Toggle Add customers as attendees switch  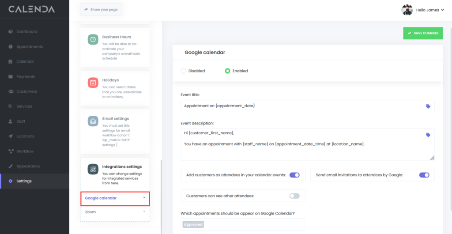coord(294,175)
